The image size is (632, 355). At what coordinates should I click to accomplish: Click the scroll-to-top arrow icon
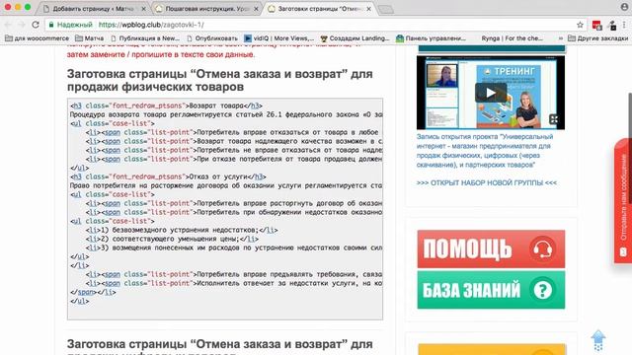point(598,340)
